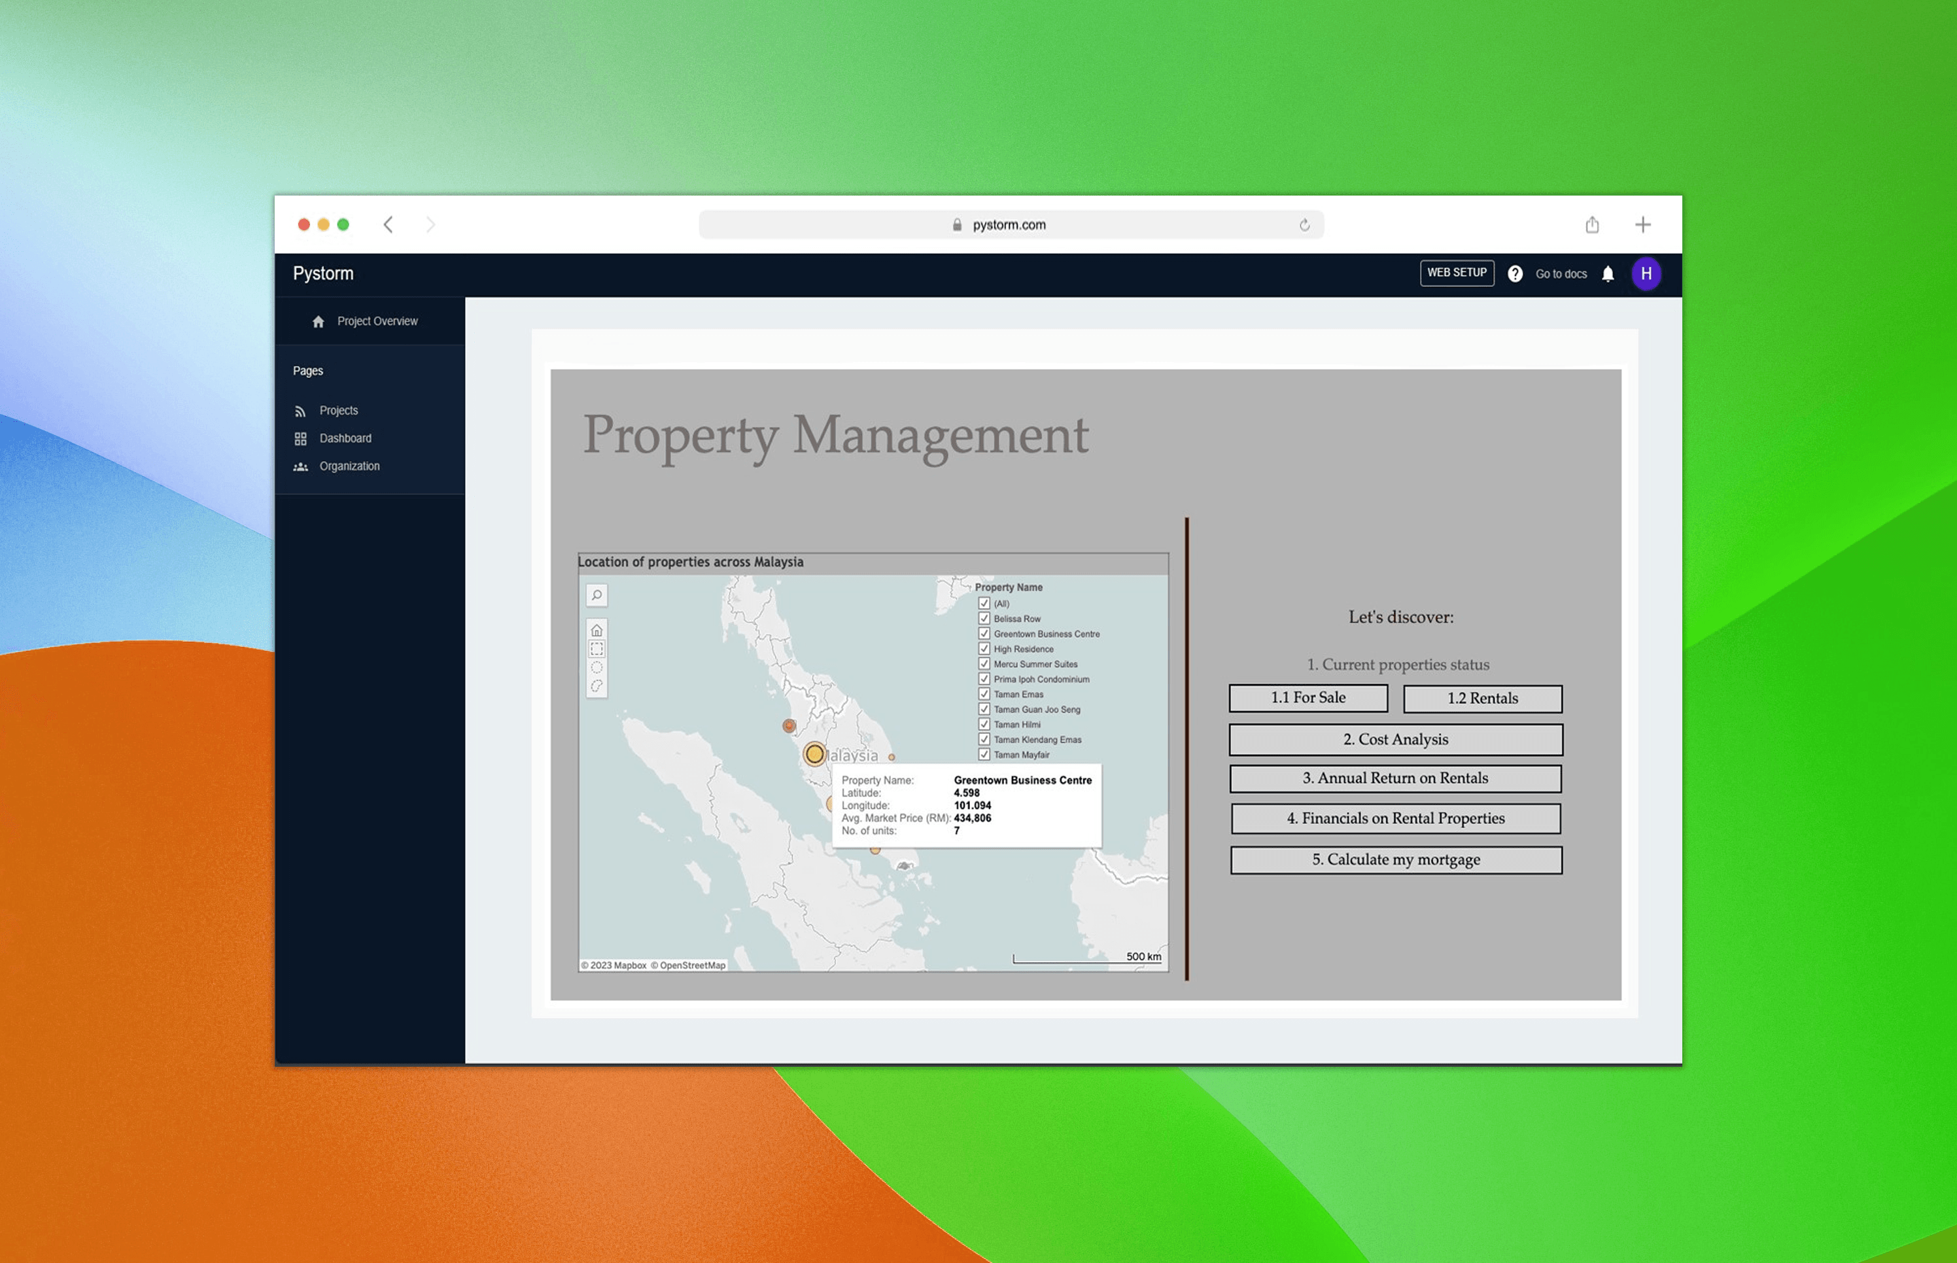
Task: Select the radial selection map tool
Action: (597, 668)
